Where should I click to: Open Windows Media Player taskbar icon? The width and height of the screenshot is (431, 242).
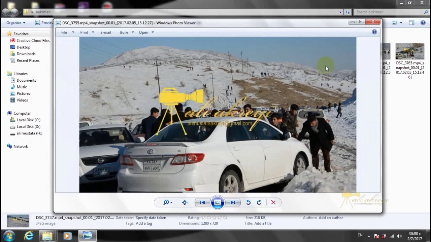click(67, 236)
